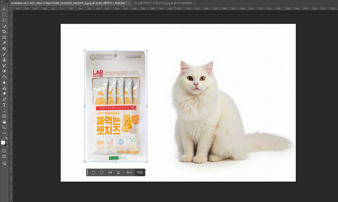Expand the toolbar with double-arrow button

(2, 1)
